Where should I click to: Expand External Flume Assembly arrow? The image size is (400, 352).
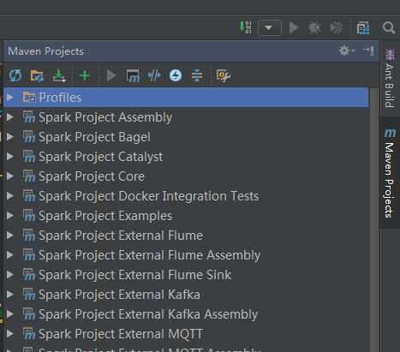(x=10, y=255)
